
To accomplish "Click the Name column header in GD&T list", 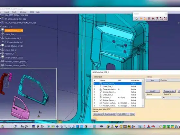I will 103,80.
